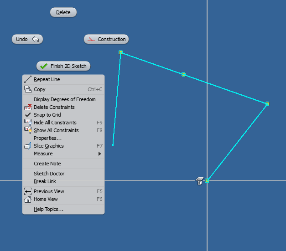Select Home View menu entry
The height and width of the screenshot is (251, 286).
click(63, 199)
